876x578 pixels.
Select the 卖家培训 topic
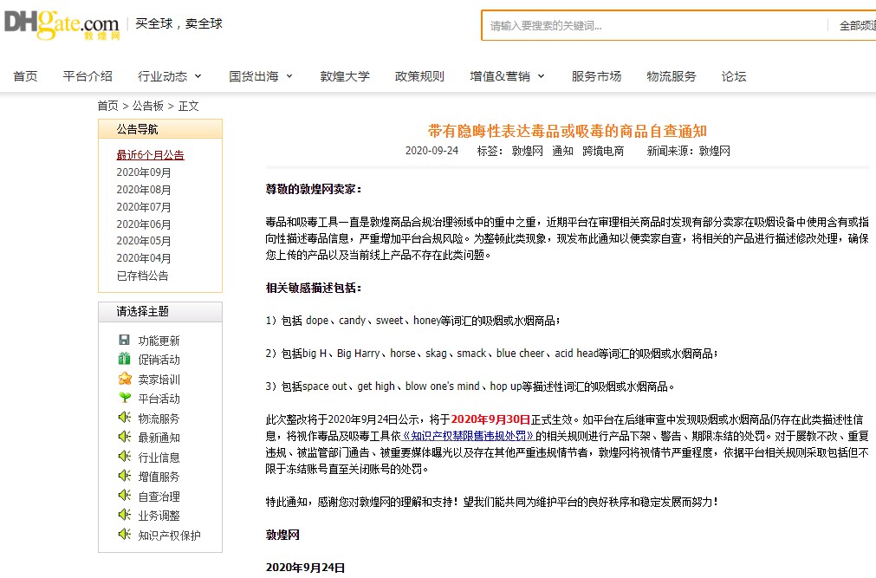[159, 379]
